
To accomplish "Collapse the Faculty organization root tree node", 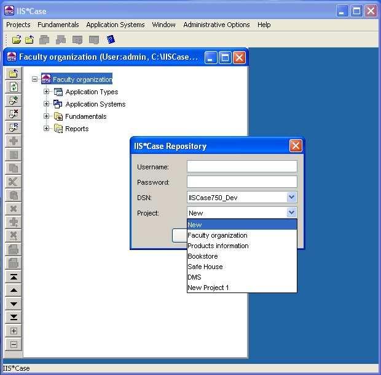I will (35, 79).
